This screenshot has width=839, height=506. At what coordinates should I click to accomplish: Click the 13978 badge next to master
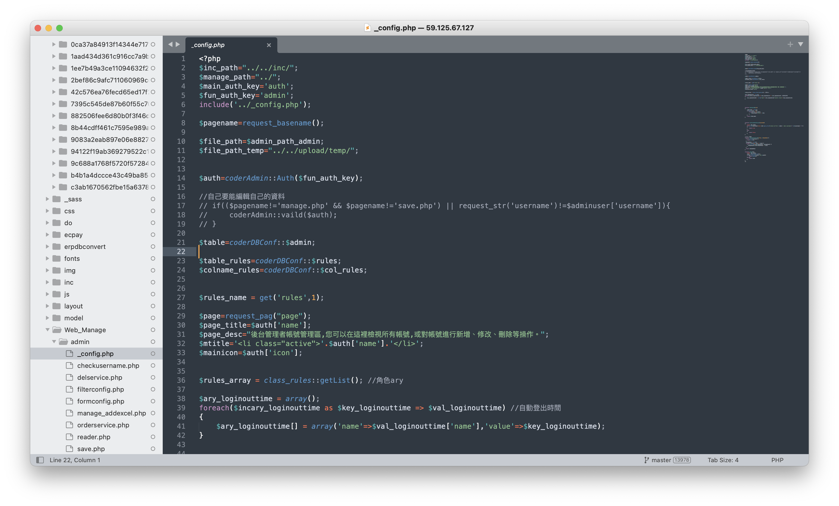point(682,460)
